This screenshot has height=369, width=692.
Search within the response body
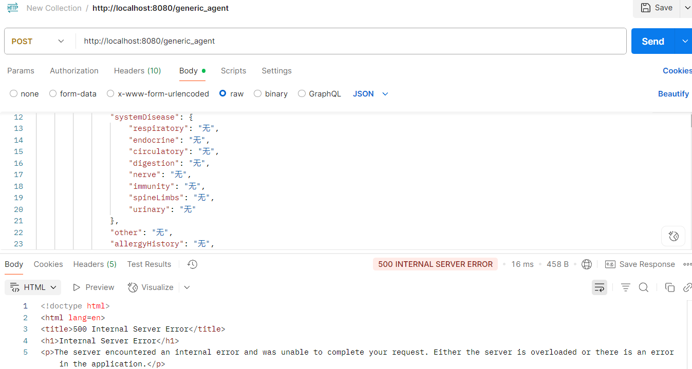(643, 287)
